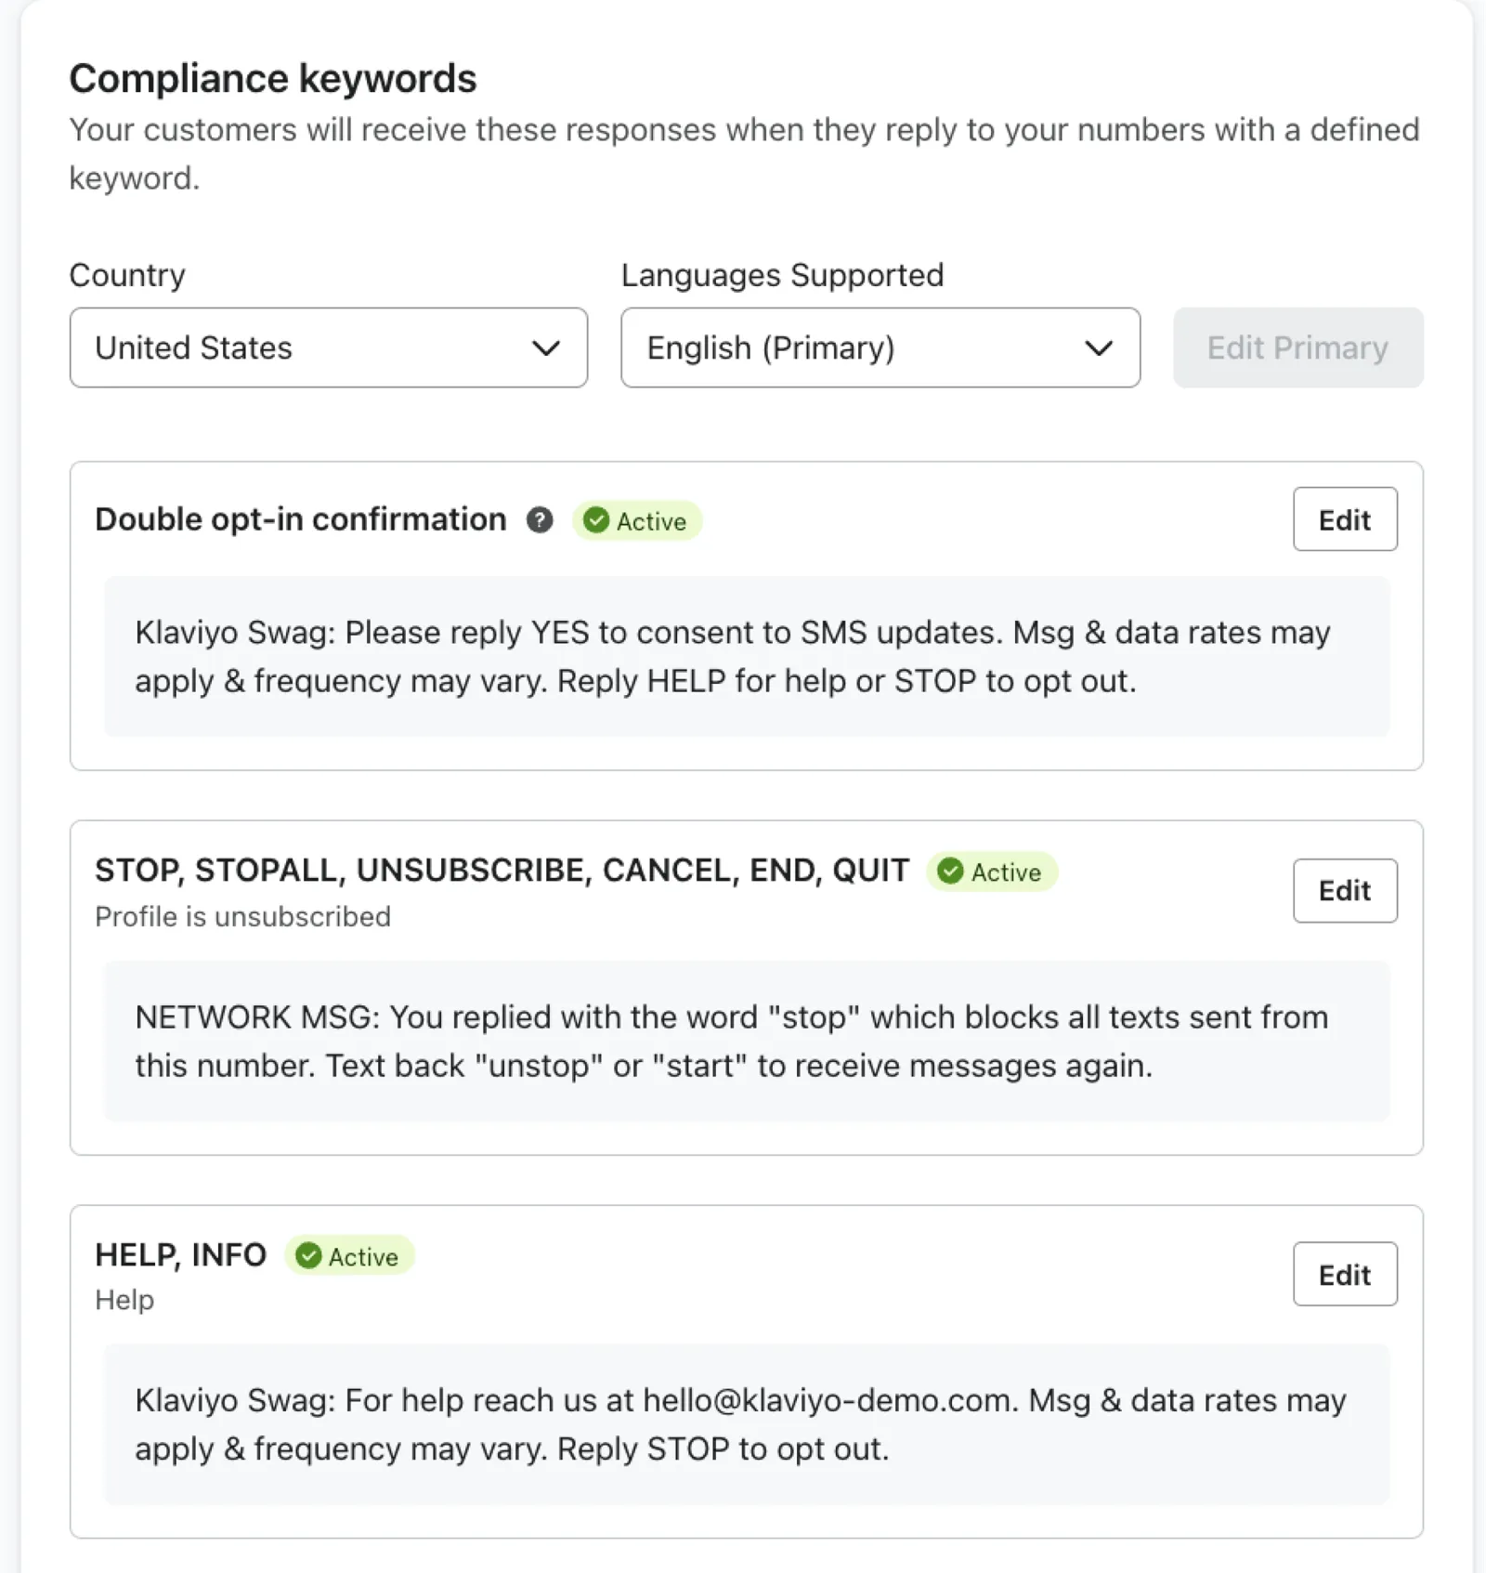Click the Double opt-in confirmation title
Screen dimensions: 1486x1573
pos(301,519)
